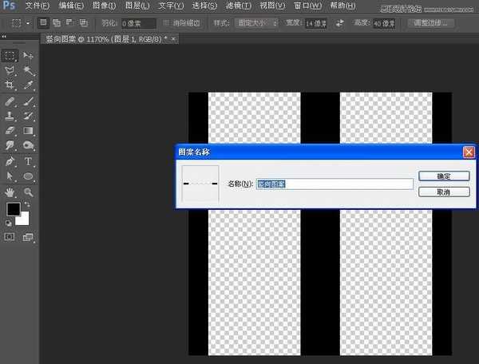
Task: Open the 样式 style dropdown (固定大小)
Action: click(x=256, y=24)
